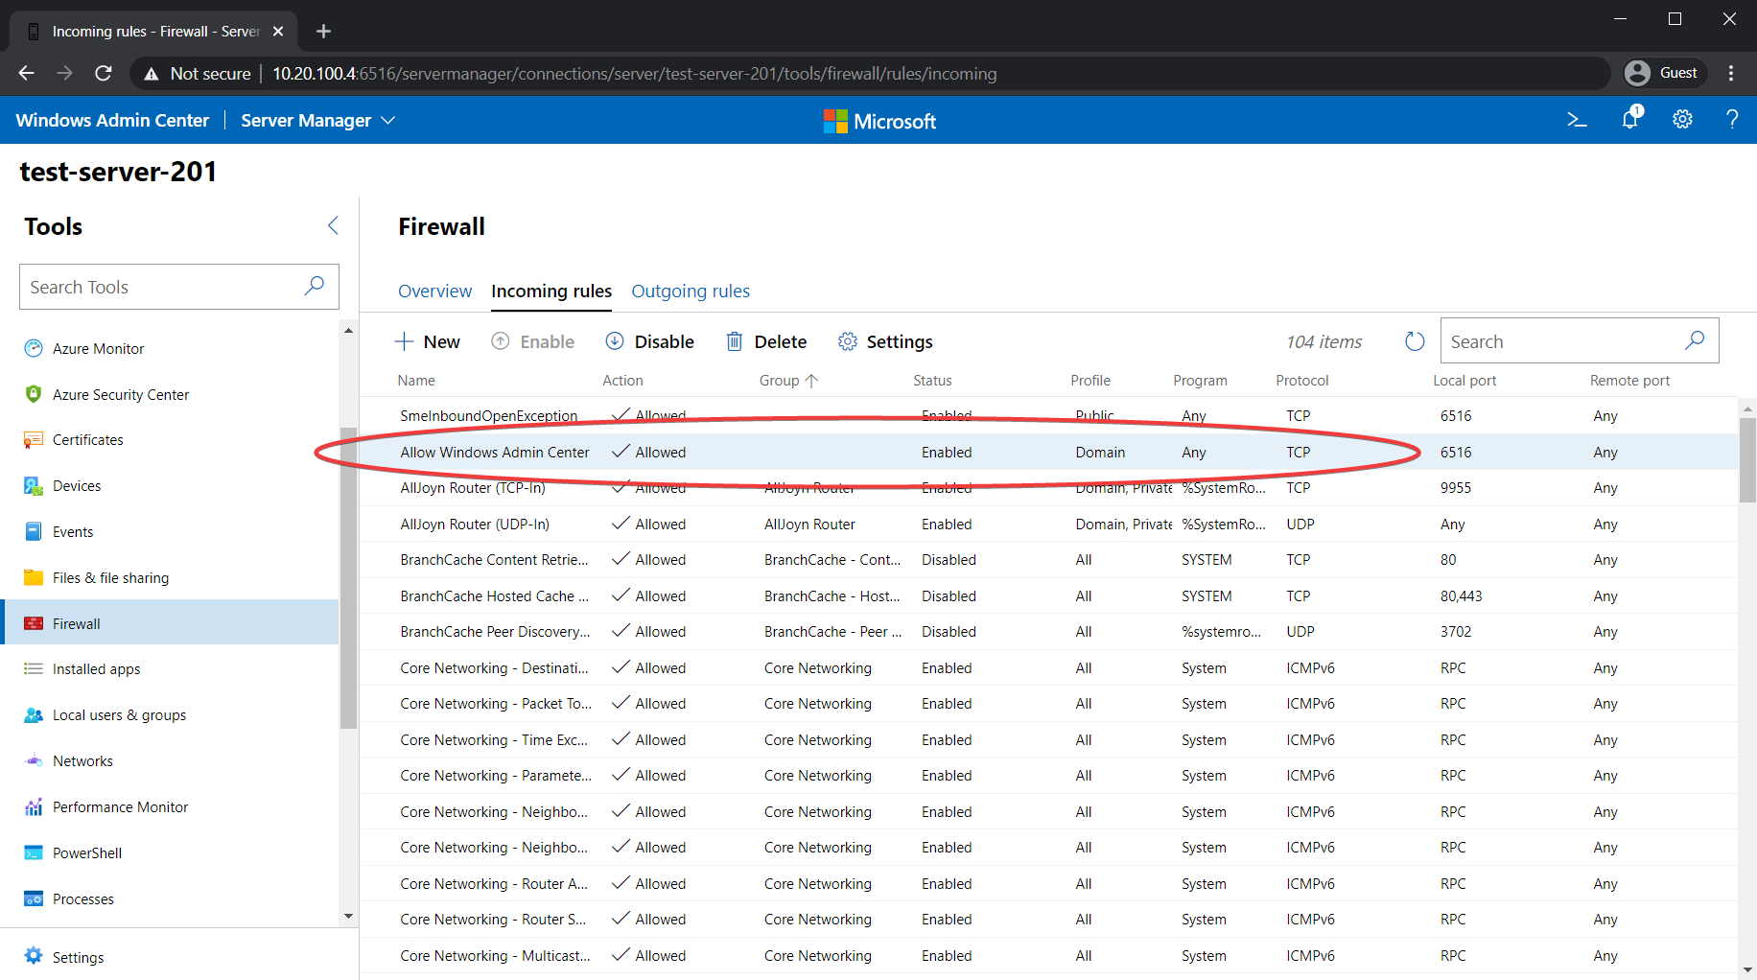
Task: Select the BranchCache Hosted Cache rule
Action: pos(1049,596)
